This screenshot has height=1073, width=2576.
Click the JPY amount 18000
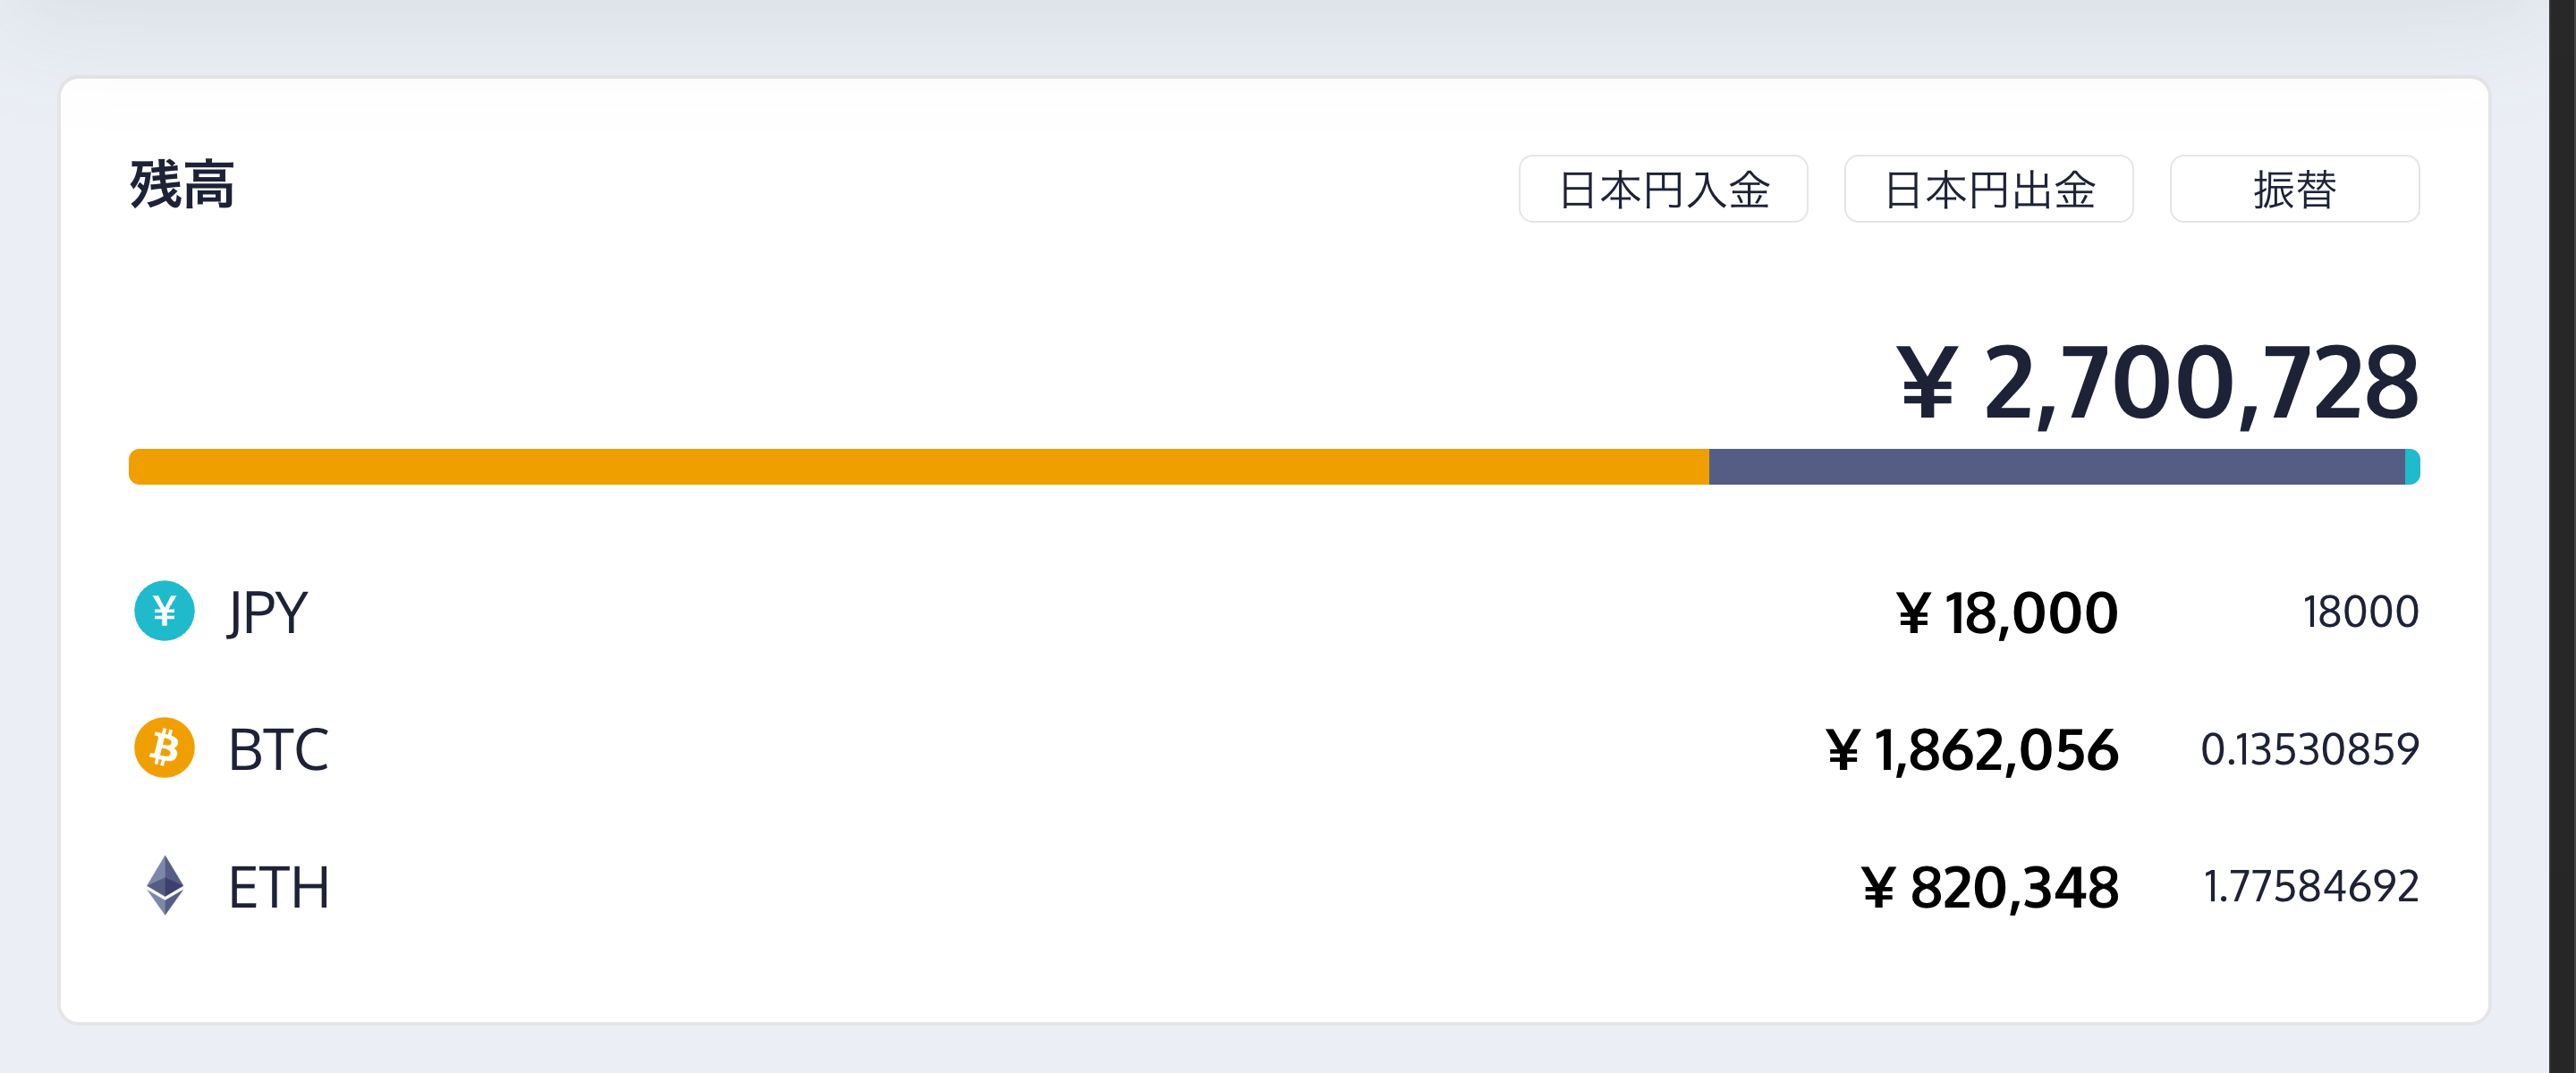tap(2360, 612)
